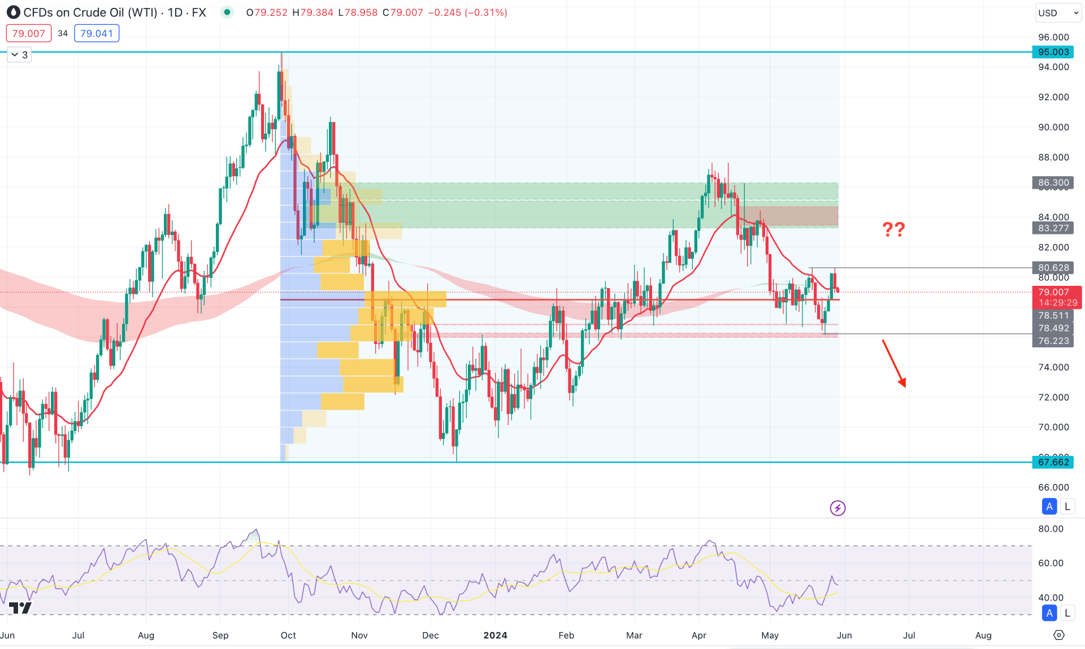
Task: Click the green market status dot
Action: coord(227,12)
